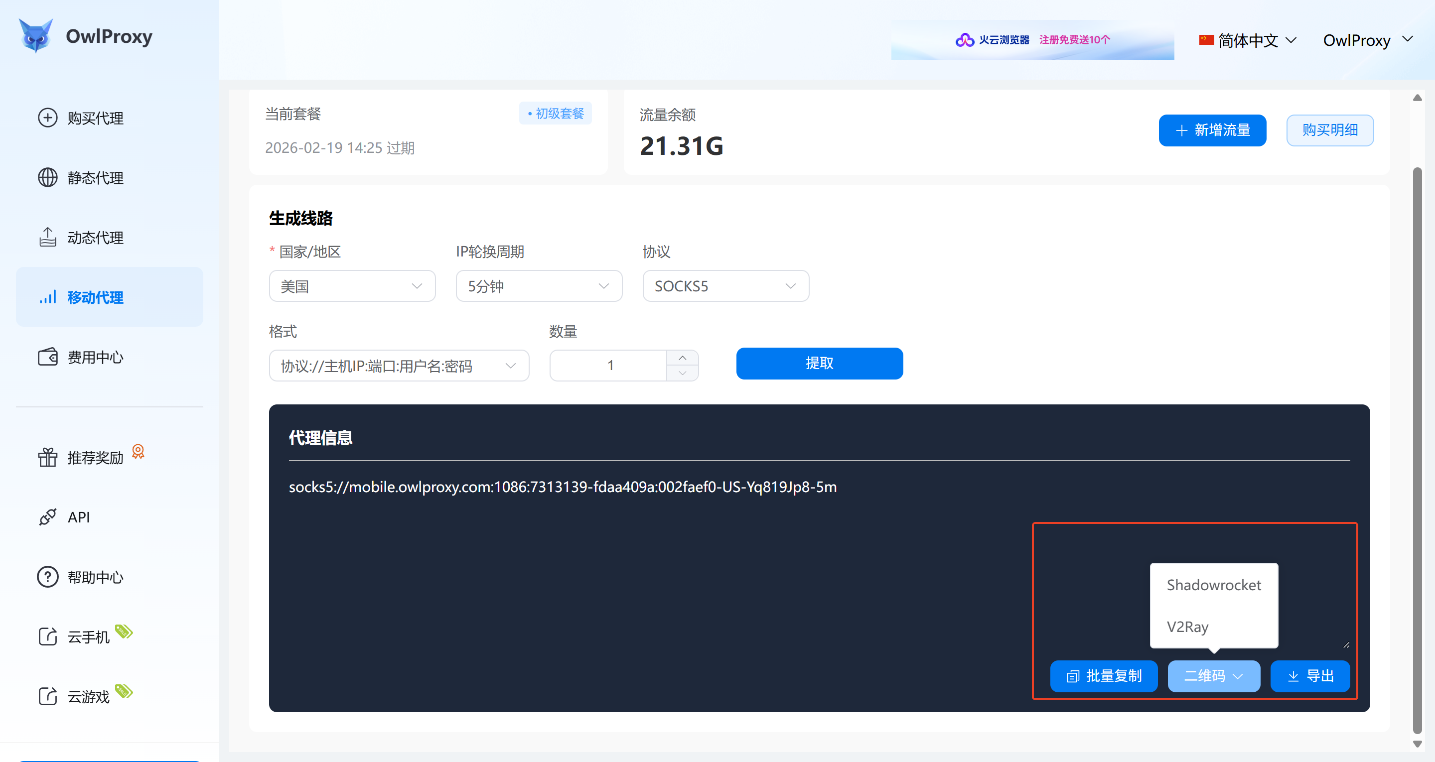1435x762 pixels.
Task: Increase quantity with the stepper up arrow
Action: pyautogui.click(x=683, y=358)
